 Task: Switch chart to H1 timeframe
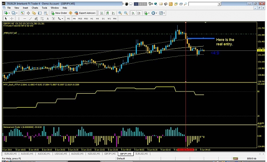pyautogui.click(x=92, y=18)
